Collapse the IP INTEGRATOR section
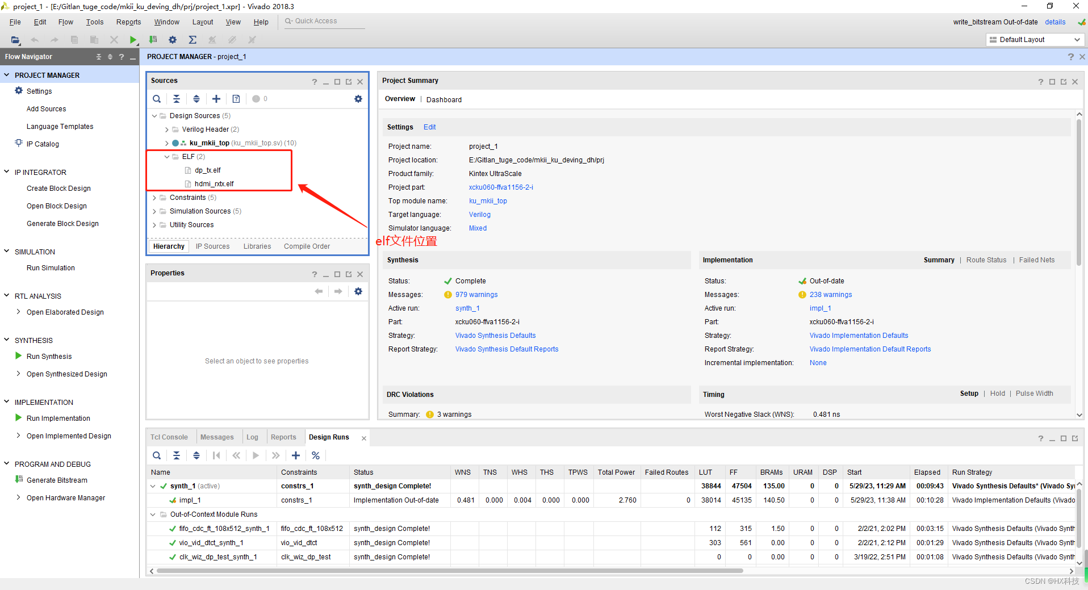Image resolution: width=1088 pixels, height=590 pixels. tap(7, 172)
